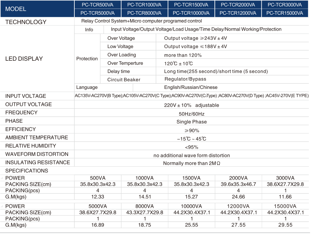This screenshot has height=234, width=311.
Task: Click the MODEL header label
Action: (x=16, y=9)
